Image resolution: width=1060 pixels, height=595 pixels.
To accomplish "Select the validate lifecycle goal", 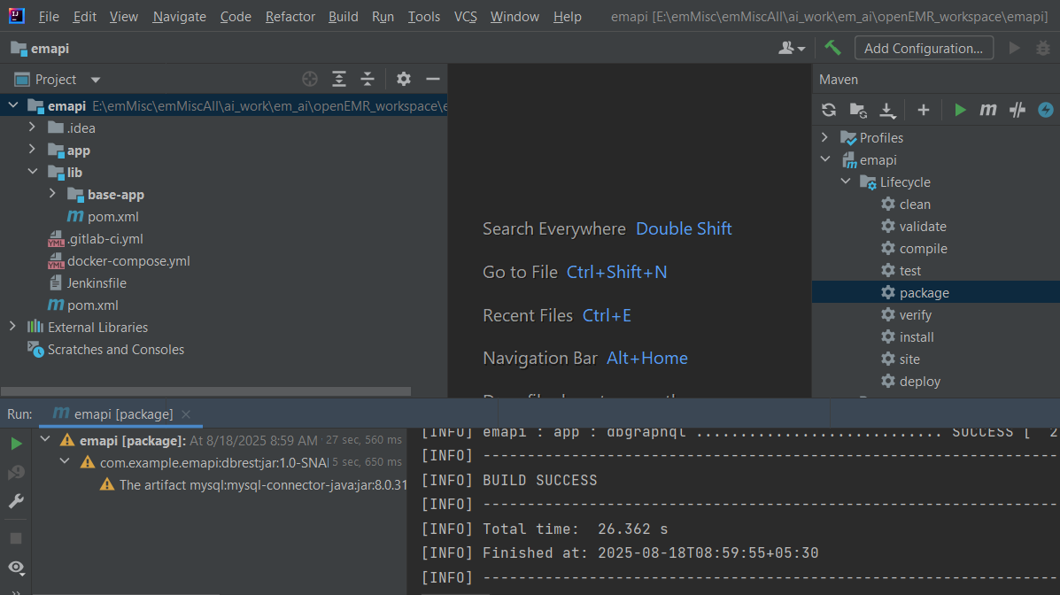I will 923,227.
